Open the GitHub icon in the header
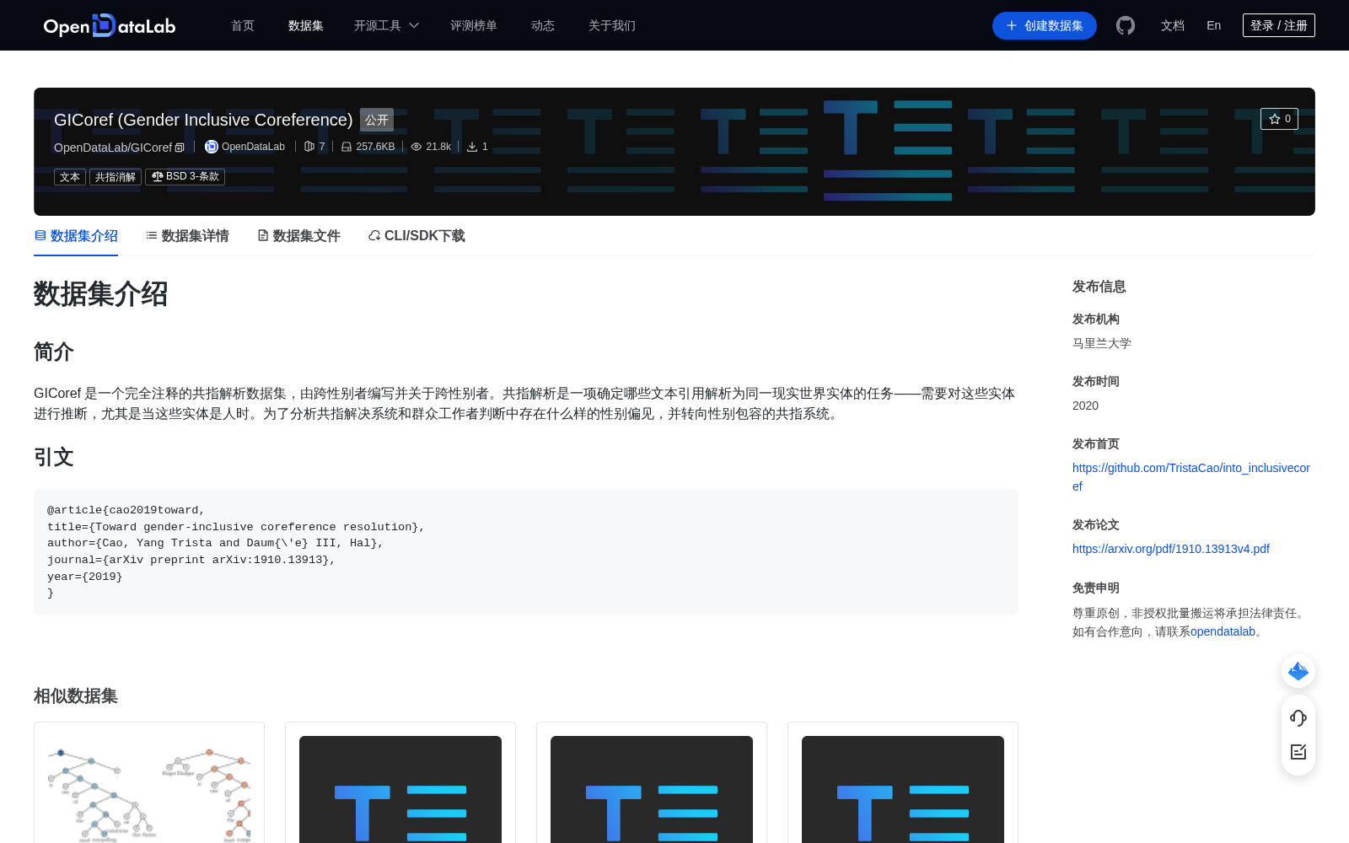This screenshot has width=1349, height=843. coord(1126,25)
